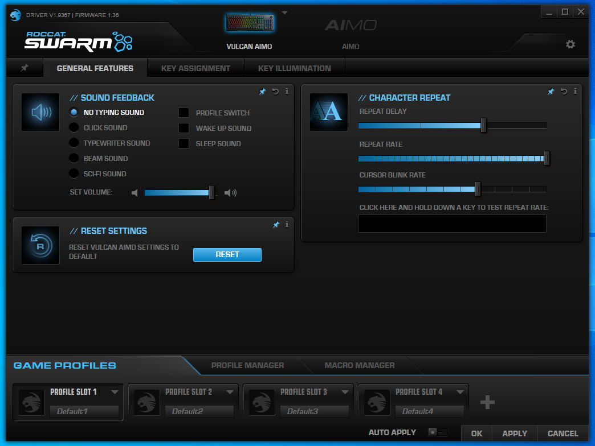
Task: Click the OK button
Action: (476, 433)
